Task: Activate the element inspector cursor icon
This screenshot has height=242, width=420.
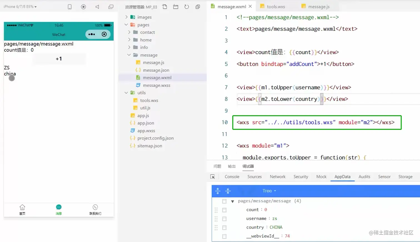Action: [213, 177]
